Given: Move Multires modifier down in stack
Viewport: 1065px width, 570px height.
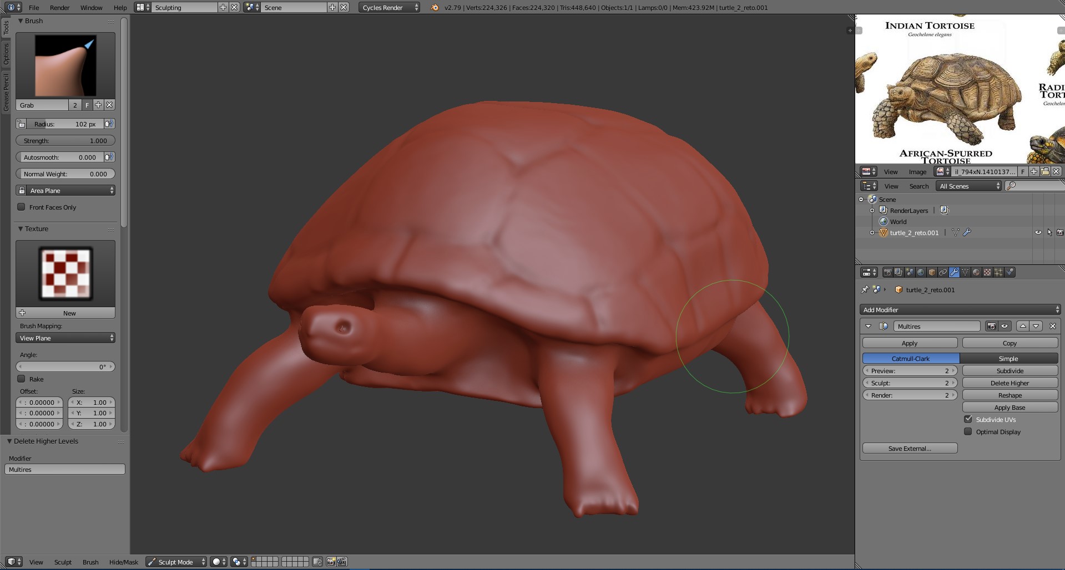Looking at the screenshot, I should click(1036, 326).
